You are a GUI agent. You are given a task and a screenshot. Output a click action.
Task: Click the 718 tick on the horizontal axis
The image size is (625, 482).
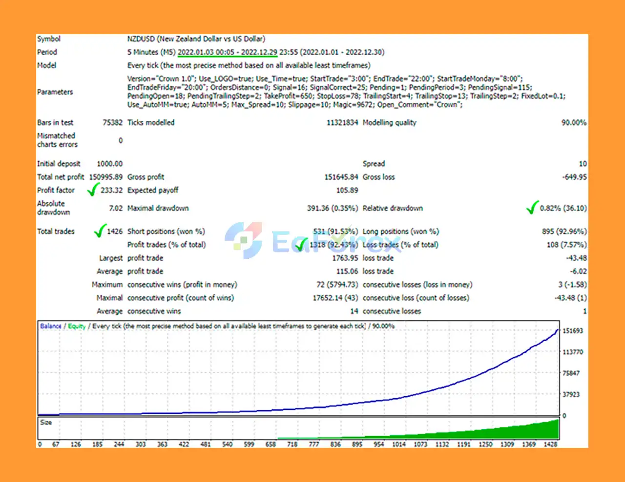point(292,444)
